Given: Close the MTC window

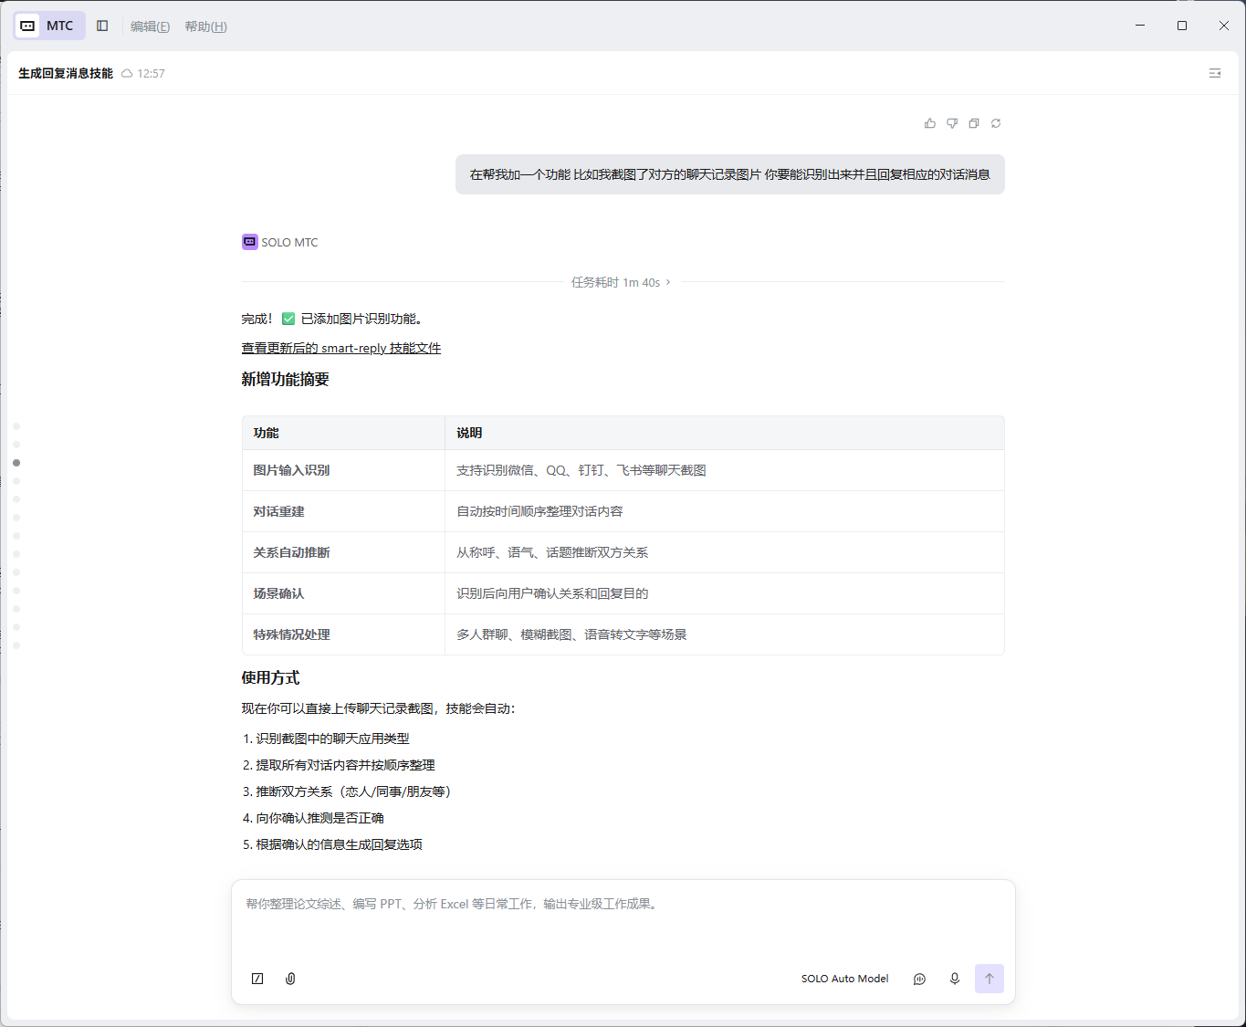Looking at the screenshot, I should point(1224,26).
